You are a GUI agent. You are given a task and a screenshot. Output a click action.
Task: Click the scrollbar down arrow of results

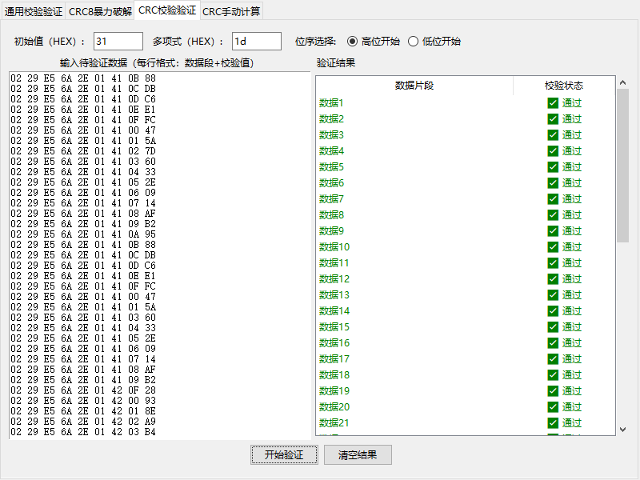[623, 429]
